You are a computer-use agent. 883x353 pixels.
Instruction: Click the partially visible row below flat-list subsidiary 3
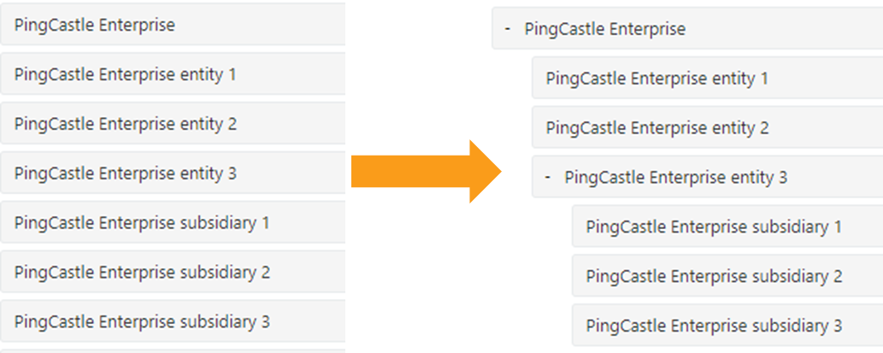(173, 350)
